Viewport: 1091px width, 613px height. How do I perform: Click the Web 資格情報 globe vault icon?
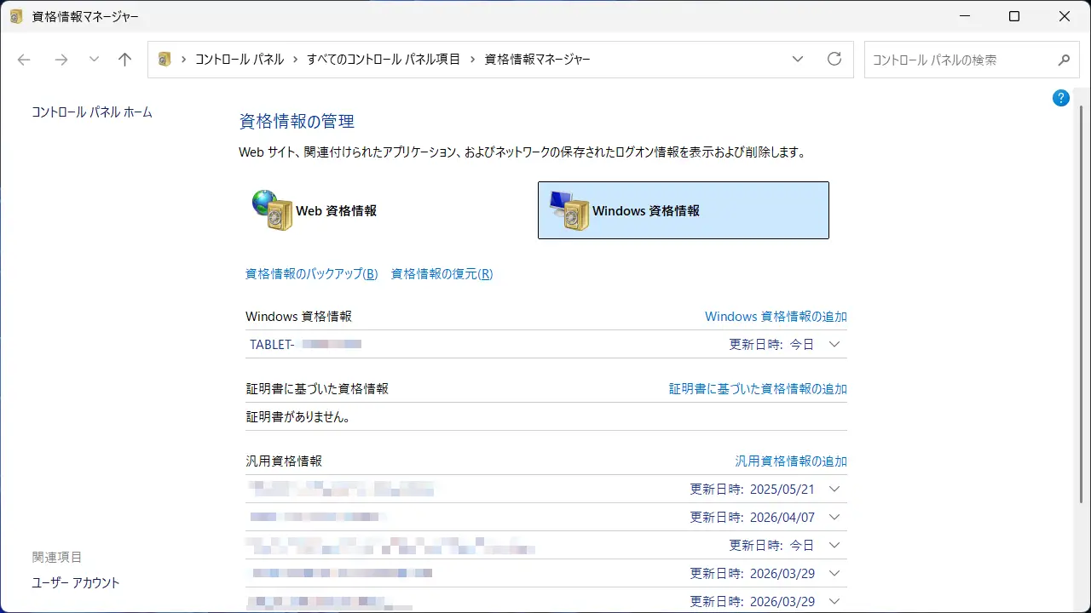[272, 210]
